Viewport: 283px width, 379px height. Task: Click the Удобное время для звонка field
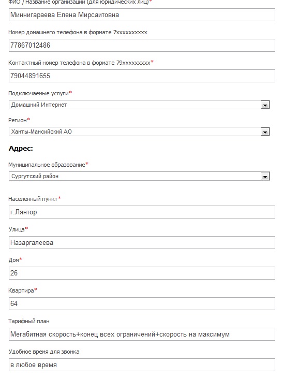pos(142,365)
